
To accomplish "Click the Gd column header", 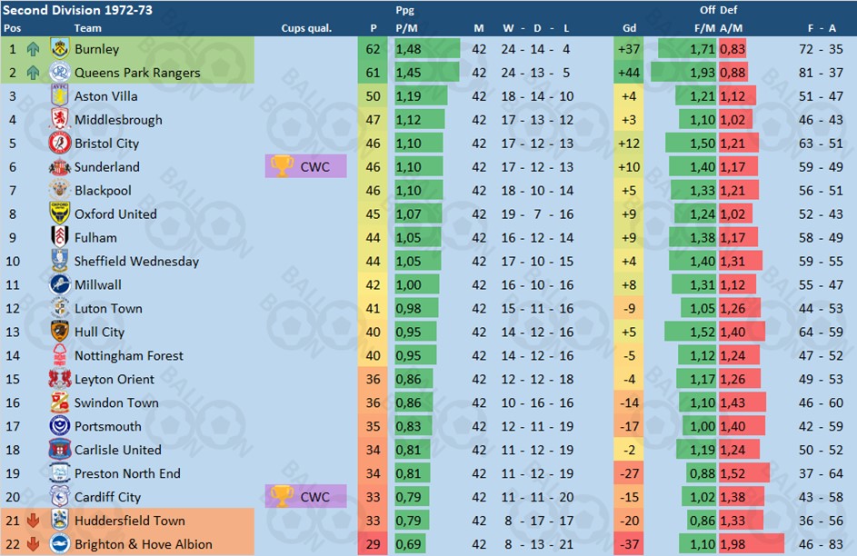I will (629, 28).
